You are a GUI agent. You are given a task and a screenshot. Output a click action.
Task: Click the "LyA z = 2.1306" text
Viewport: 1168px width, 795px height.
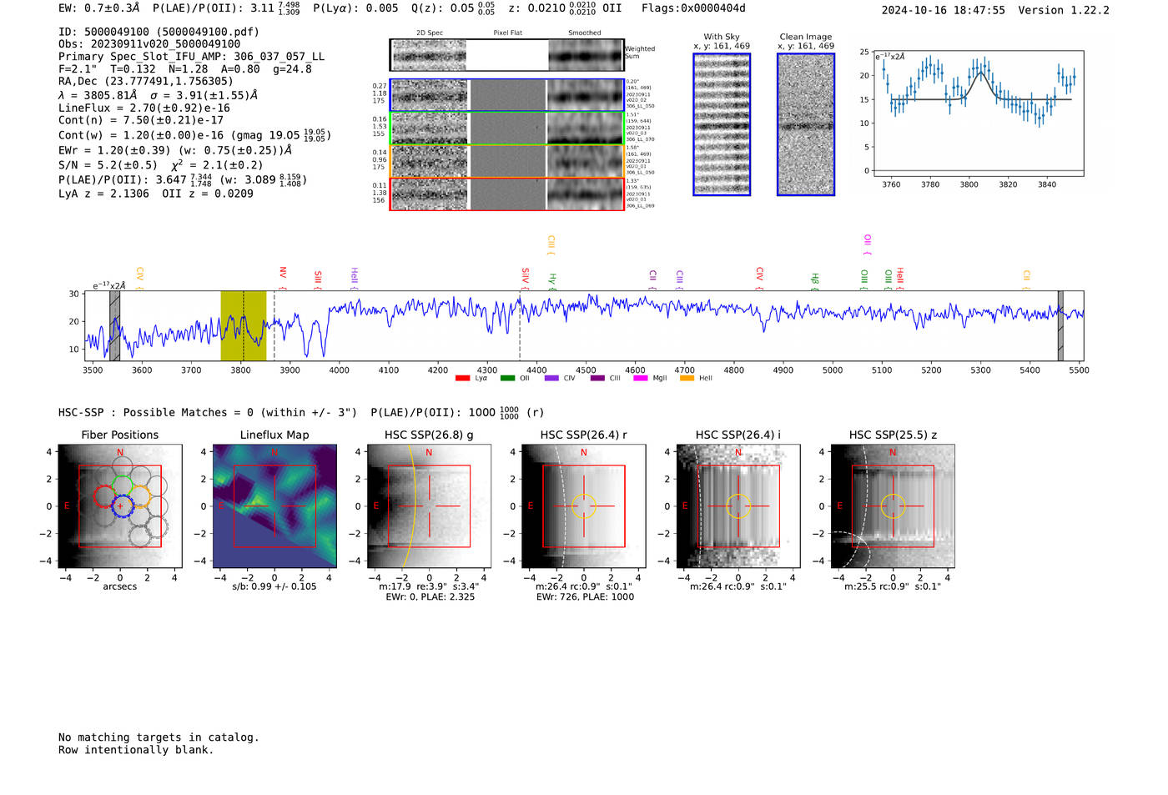point(103,194)
